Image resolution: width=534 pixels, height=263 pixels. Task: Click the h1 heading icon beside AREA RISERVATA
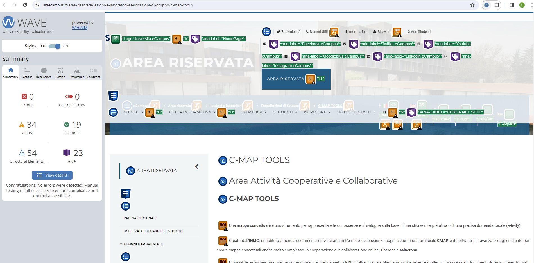tap(116, 64)
